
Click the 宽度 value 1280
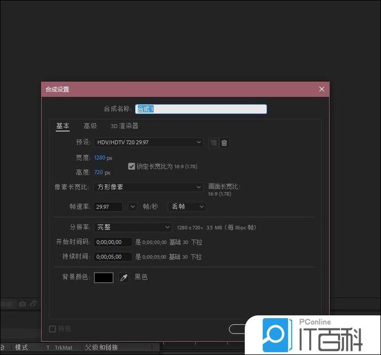coord(100,158)
